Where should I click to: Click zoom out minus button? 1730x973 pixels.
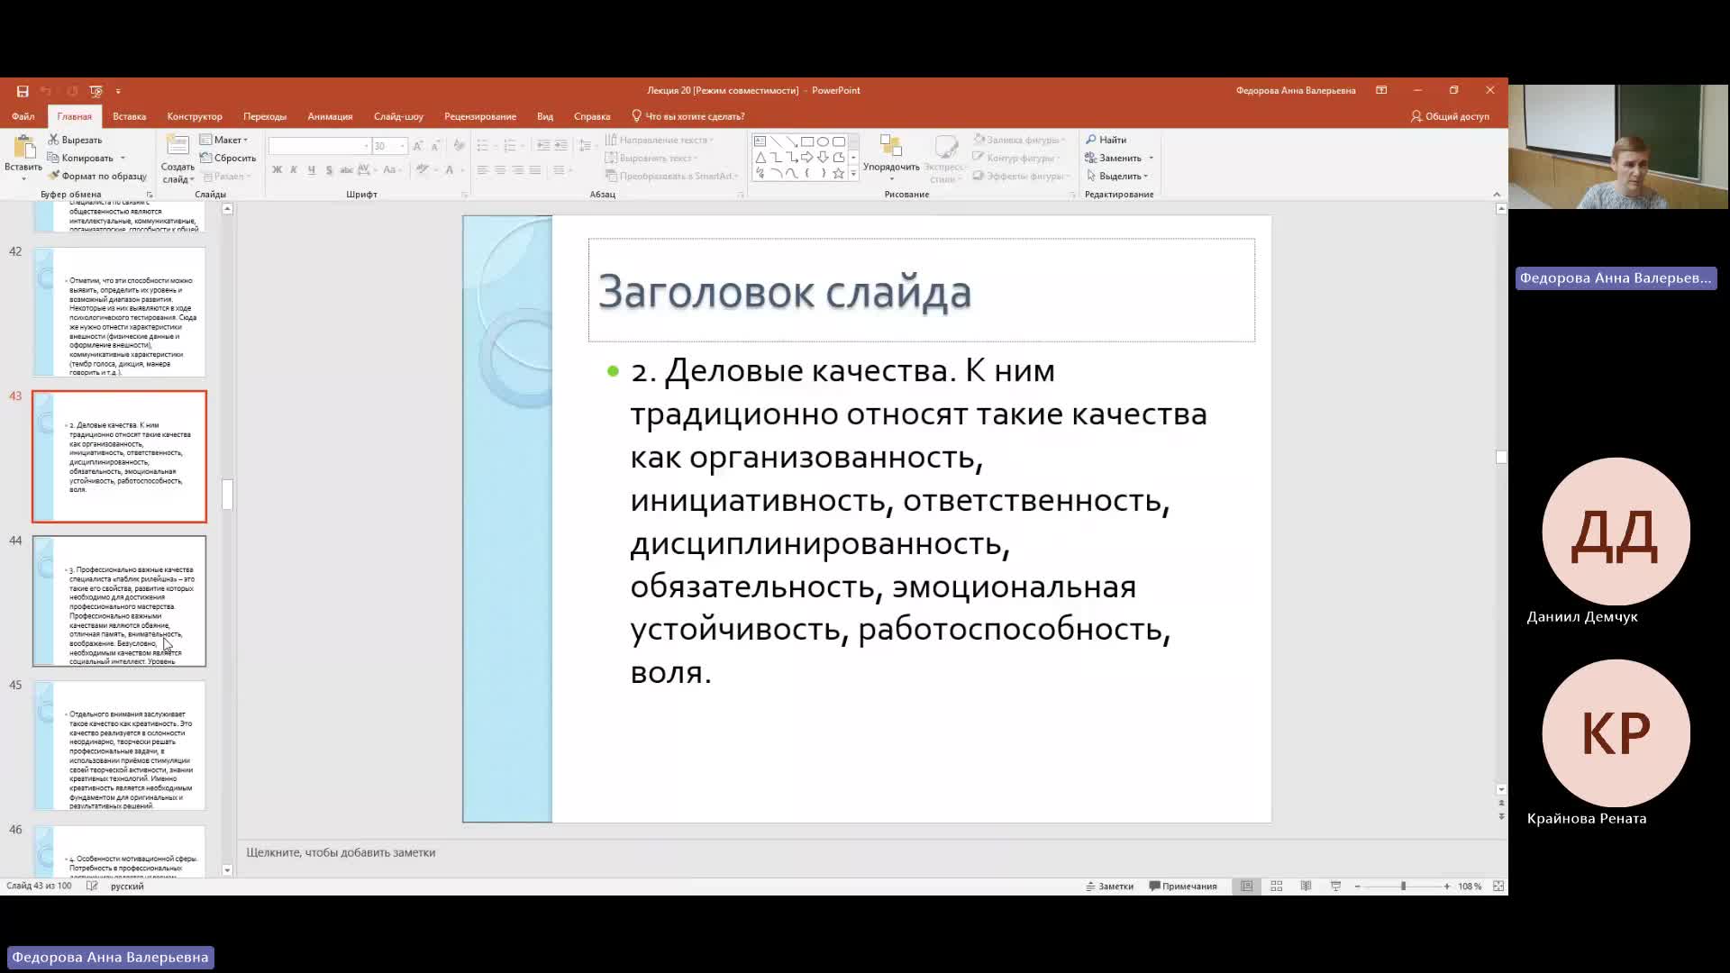1358,887
